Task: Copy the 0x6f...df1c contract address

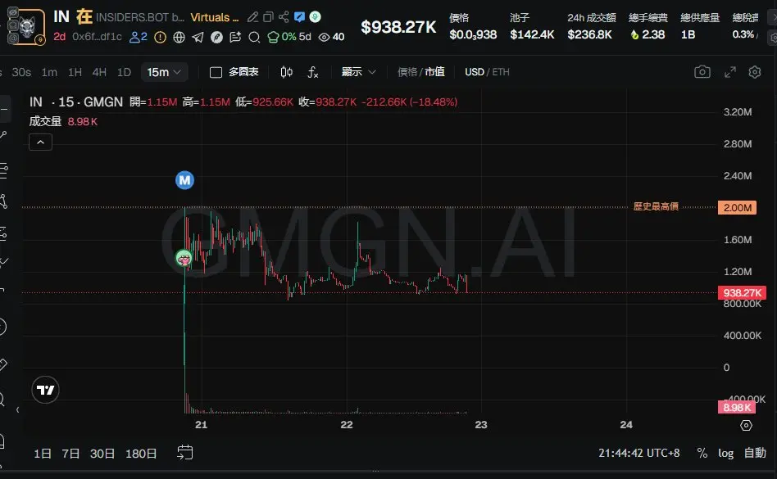Action: [97, 37]
